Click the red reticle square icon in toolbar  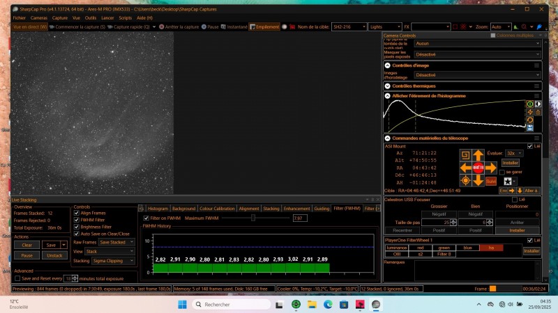(455, 27)
